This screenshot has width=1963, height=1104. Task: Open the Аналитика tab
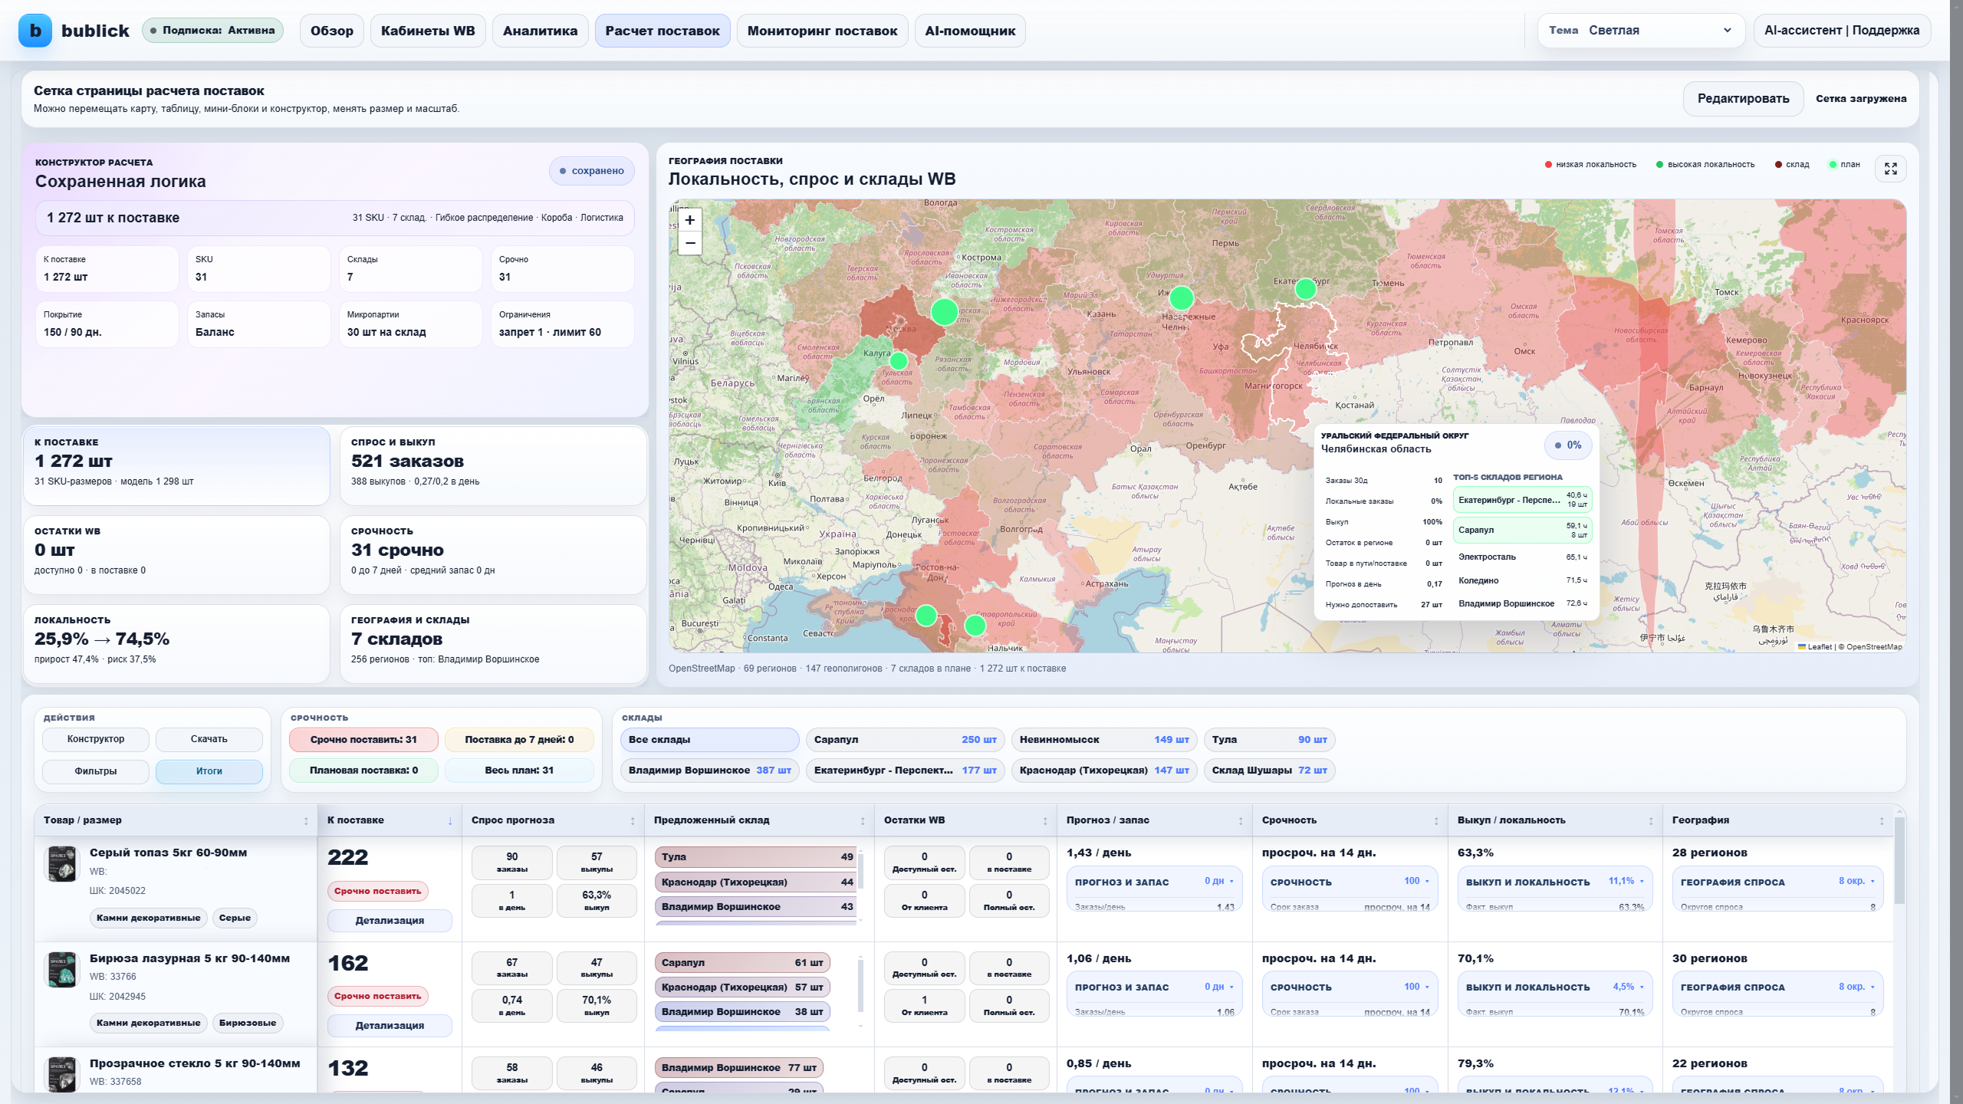[540, 31]
